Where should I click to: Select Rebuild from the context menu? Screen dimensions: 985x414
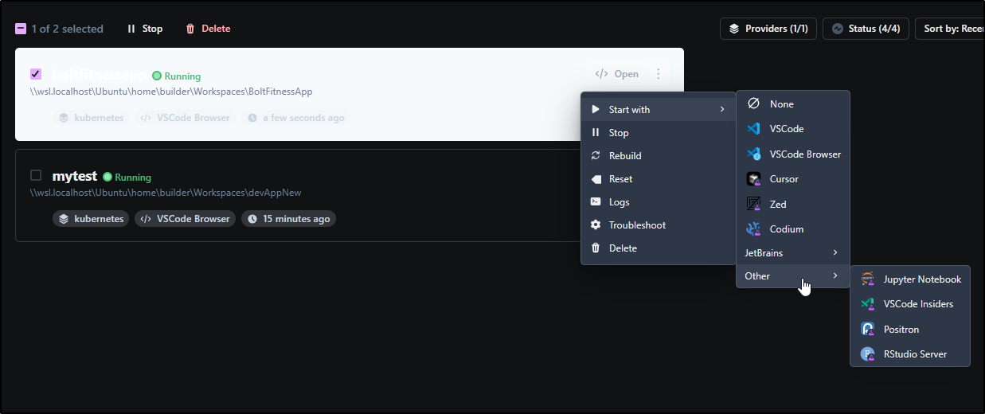(x=659, y=156)
